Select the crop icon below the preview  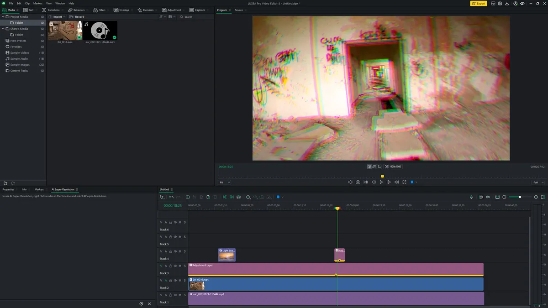pyautogui.click(x=379, y=167)
